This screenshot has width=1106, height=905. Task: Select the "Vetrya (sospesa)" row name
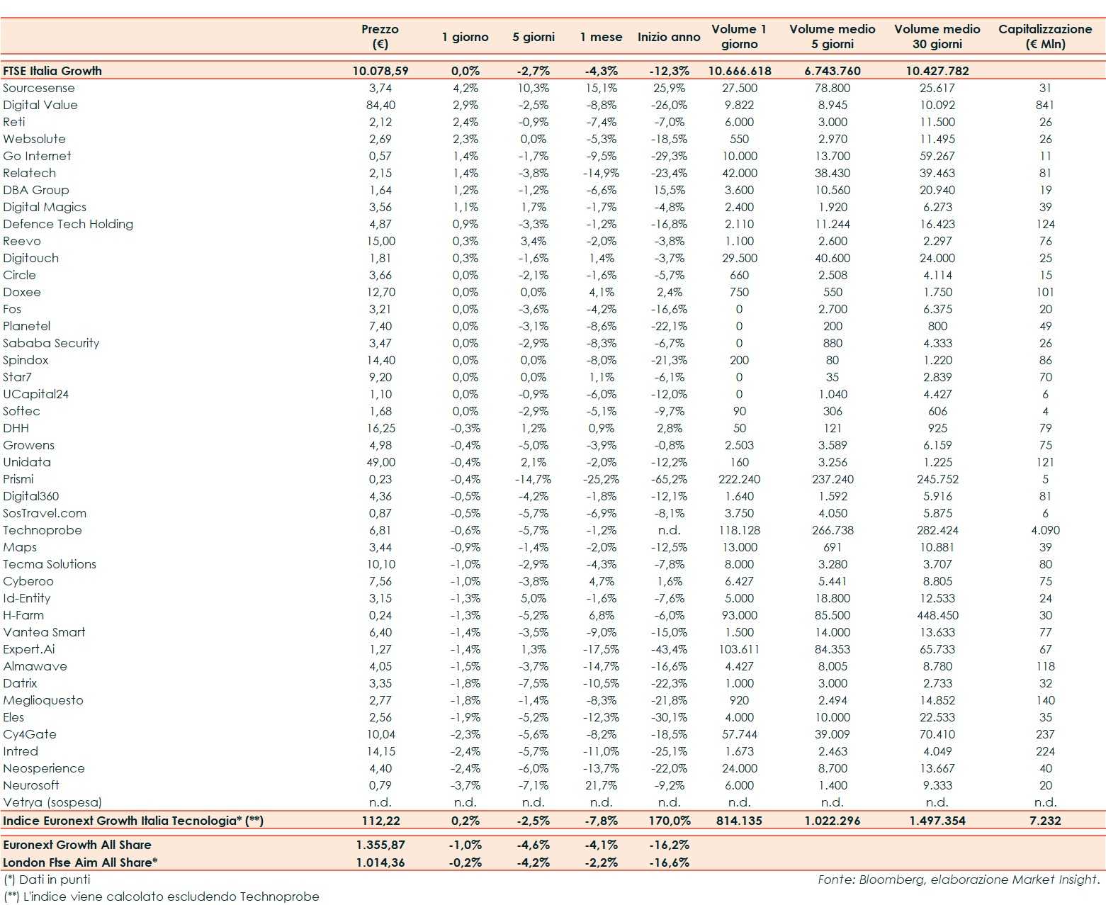pos(52,802)
